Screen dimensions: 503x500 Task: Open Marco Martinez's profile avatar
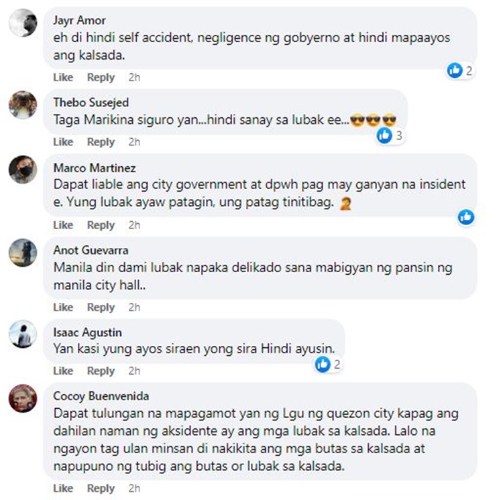(x=23, y=170)
